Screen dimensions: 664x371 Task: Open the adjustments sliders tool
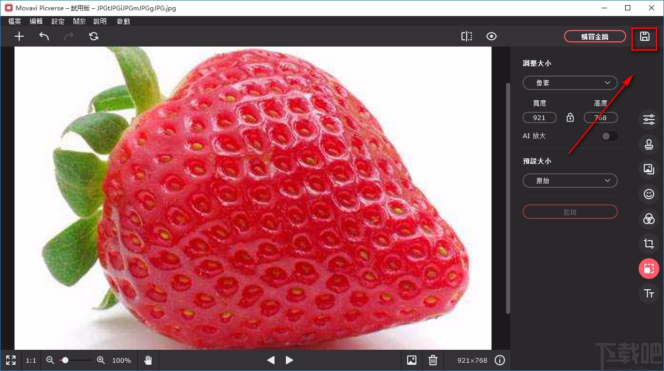pyautogui.click(x=649, y=120)
